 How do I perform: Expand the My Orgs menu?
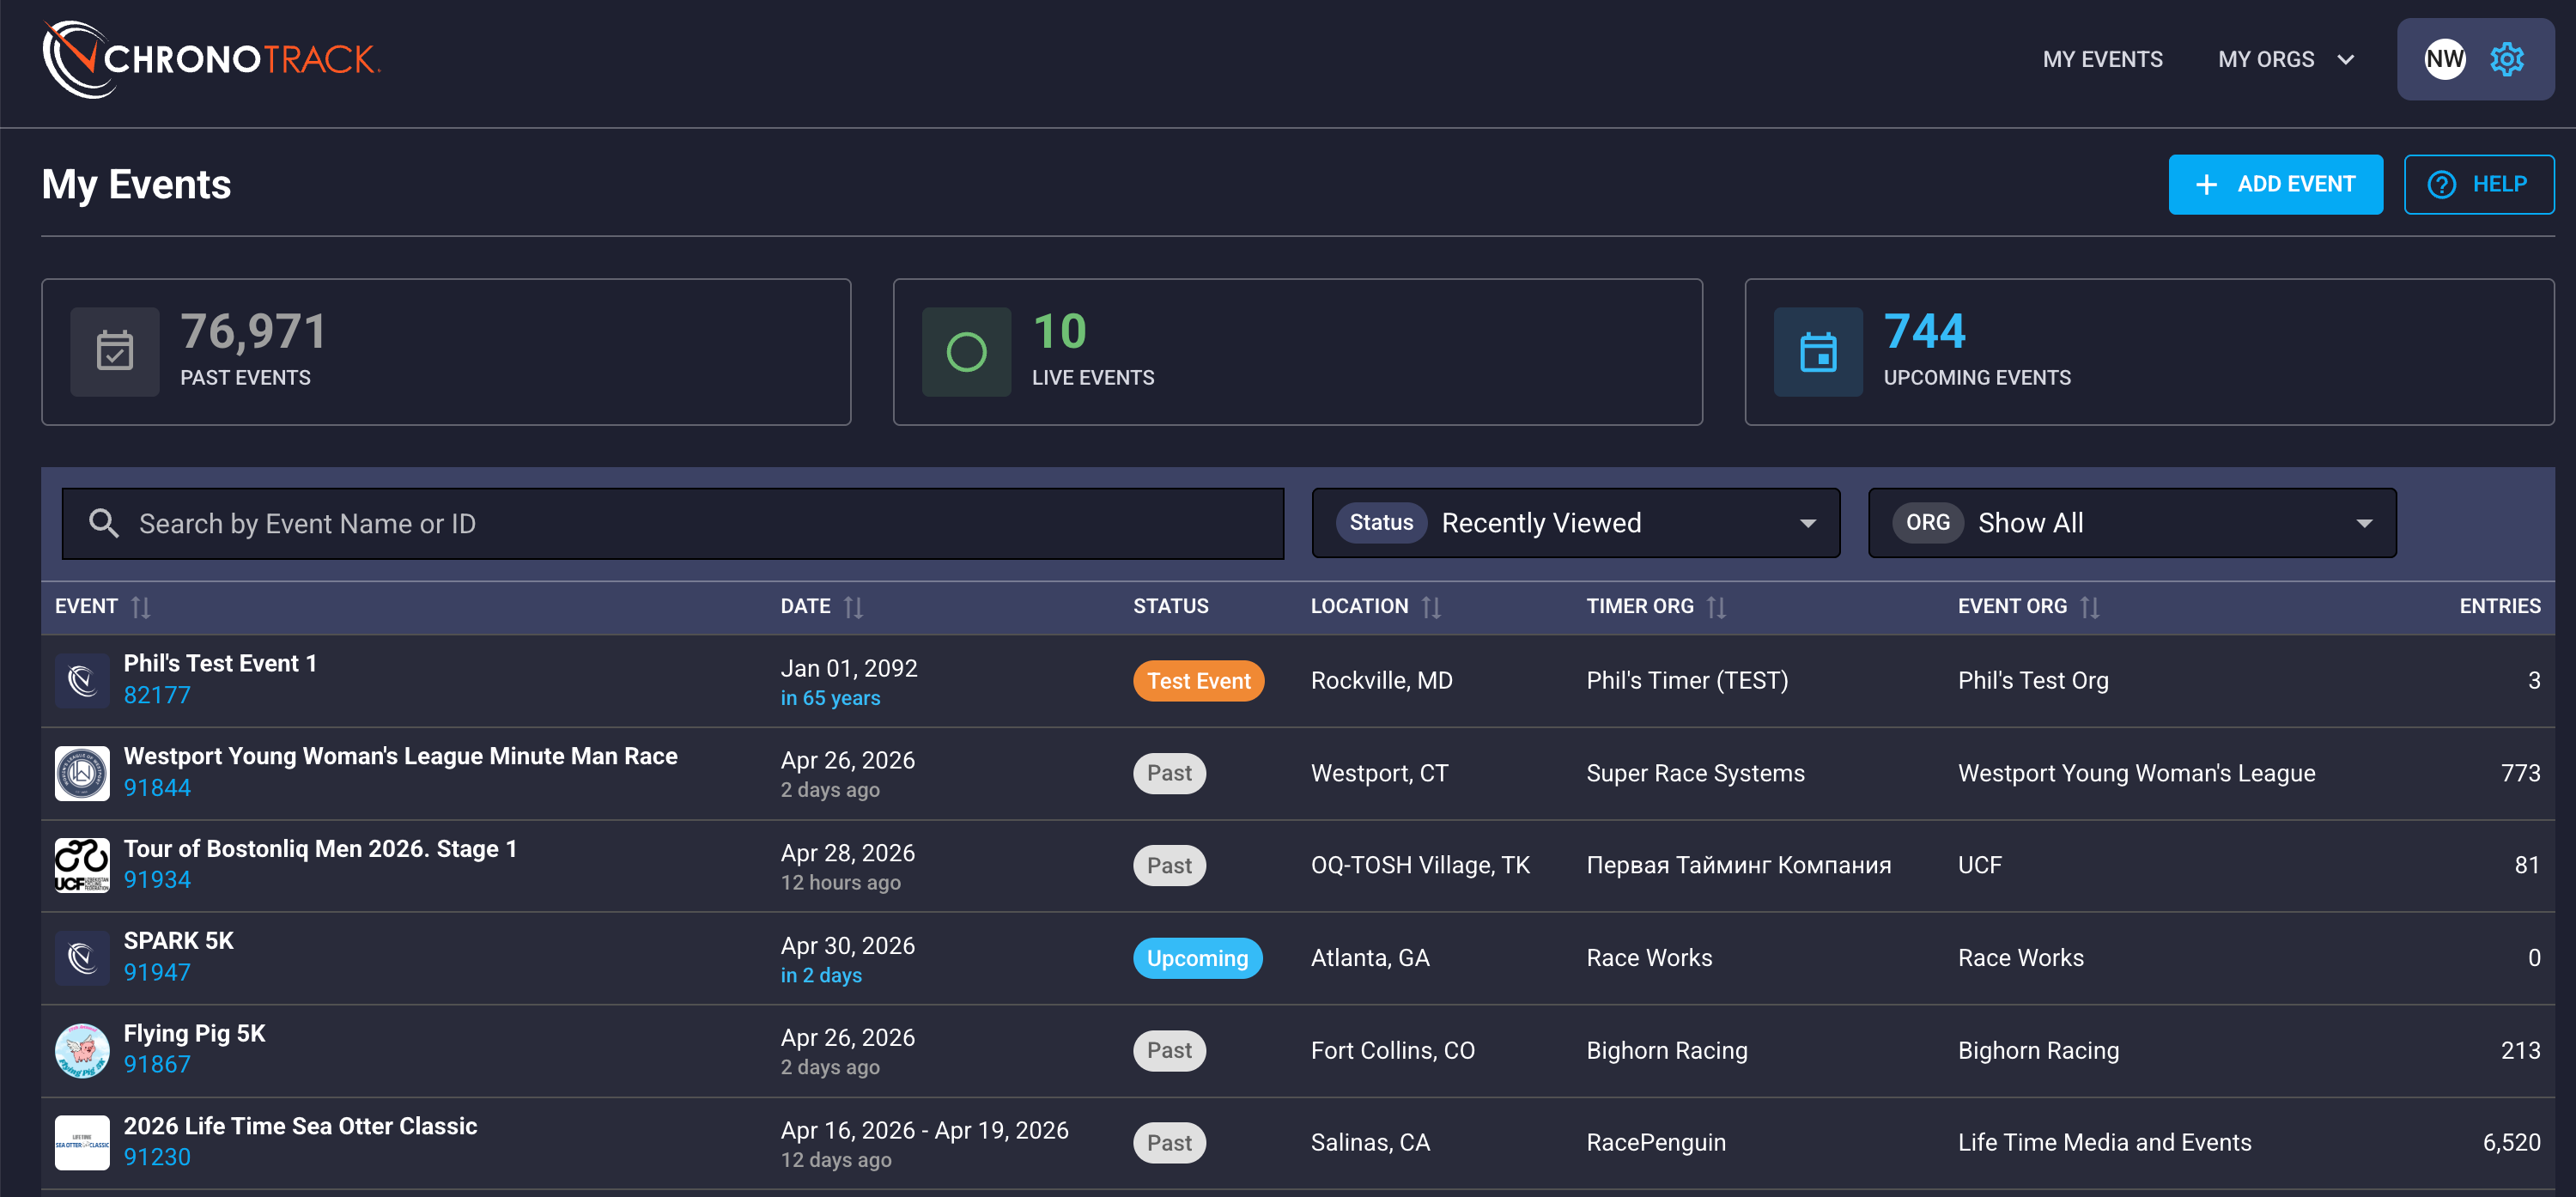coord(2285,59)
